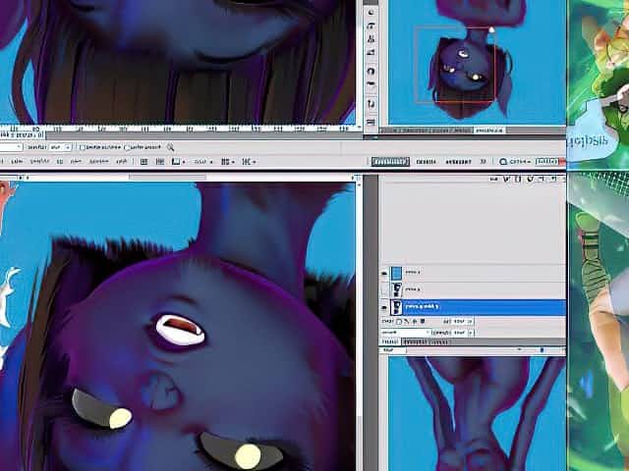
Task: Click the Launch Bridge icon in application bar
Action: click(x=144, y=161)
